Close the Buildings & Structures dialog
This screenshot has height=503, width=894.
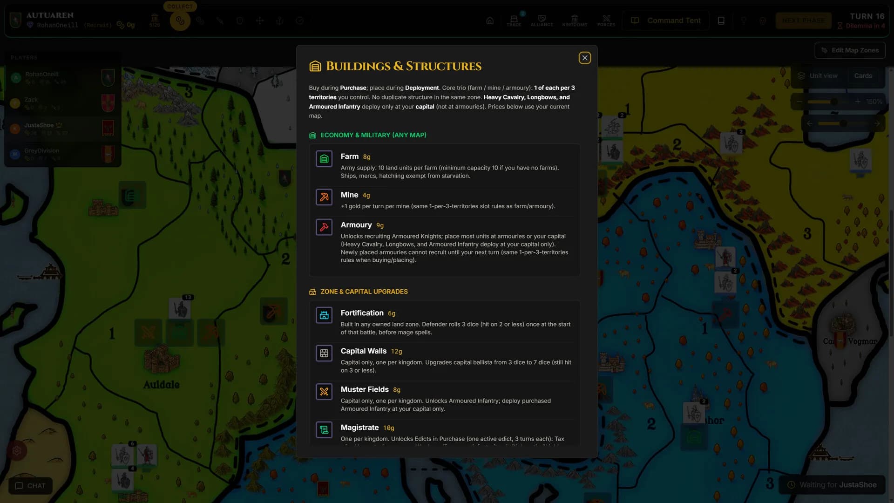pyautogui.click(x=585, y=58)
